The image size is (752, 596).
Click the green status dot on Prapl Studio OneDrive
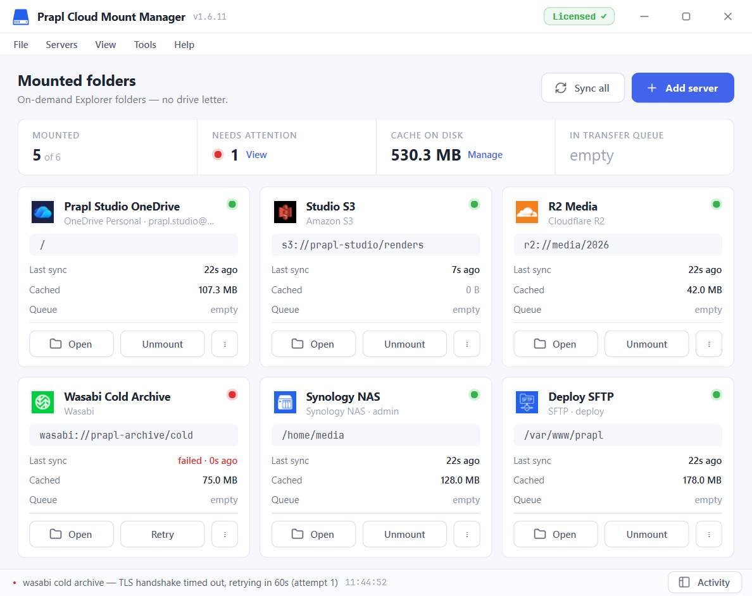pos(232,204)
